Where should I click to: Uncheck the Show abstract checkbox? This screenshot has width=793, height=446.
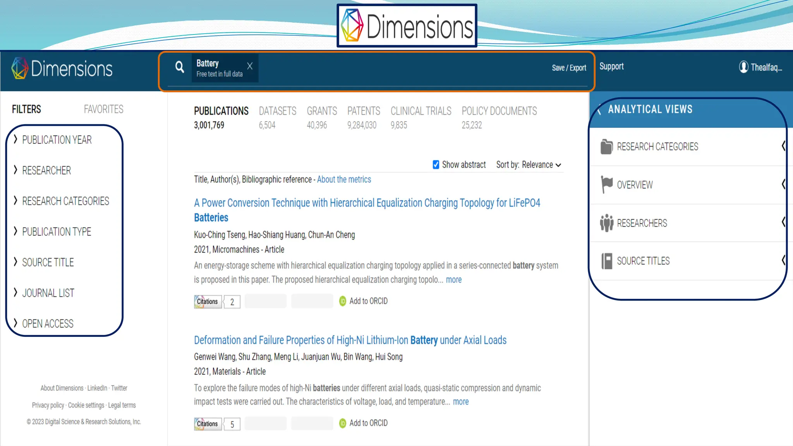[436, 165]
